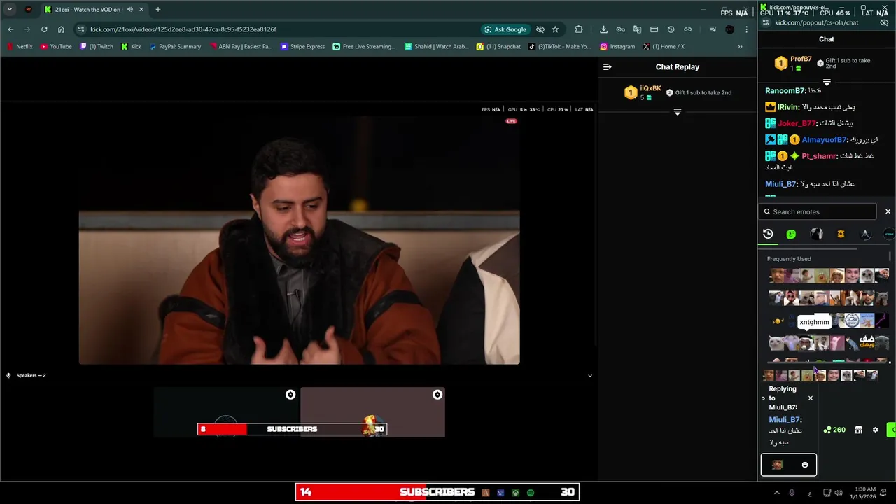The image size is (896, 504).
Task: Click the second speaker tile options icon
Action: [x=437, y=395]
